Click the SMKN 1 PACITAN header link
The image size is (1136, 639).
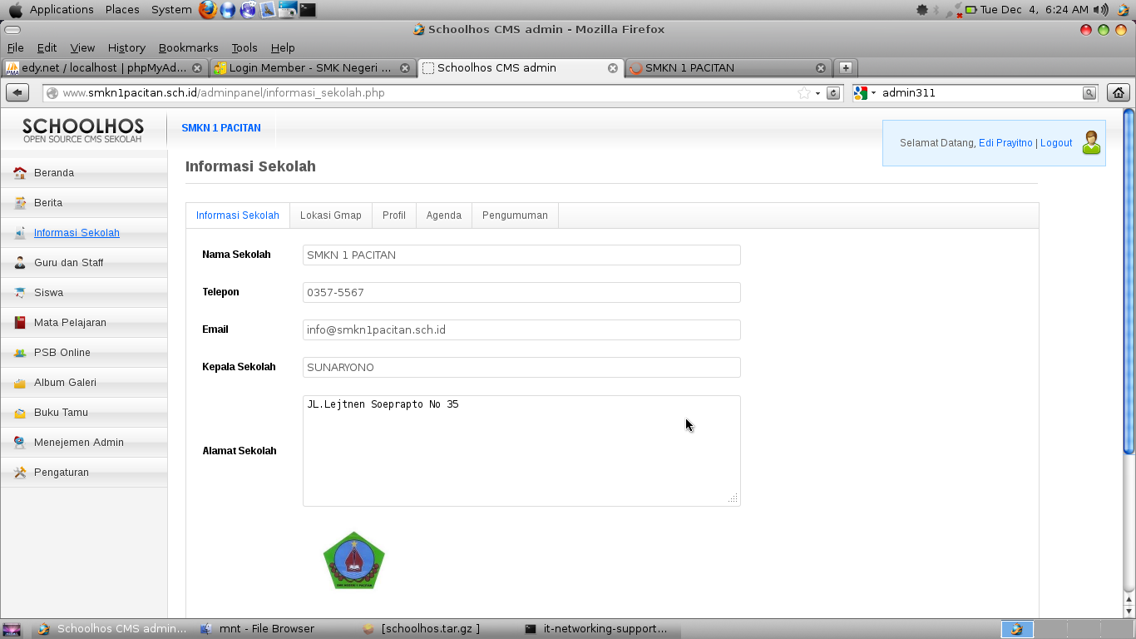[221, 128]
